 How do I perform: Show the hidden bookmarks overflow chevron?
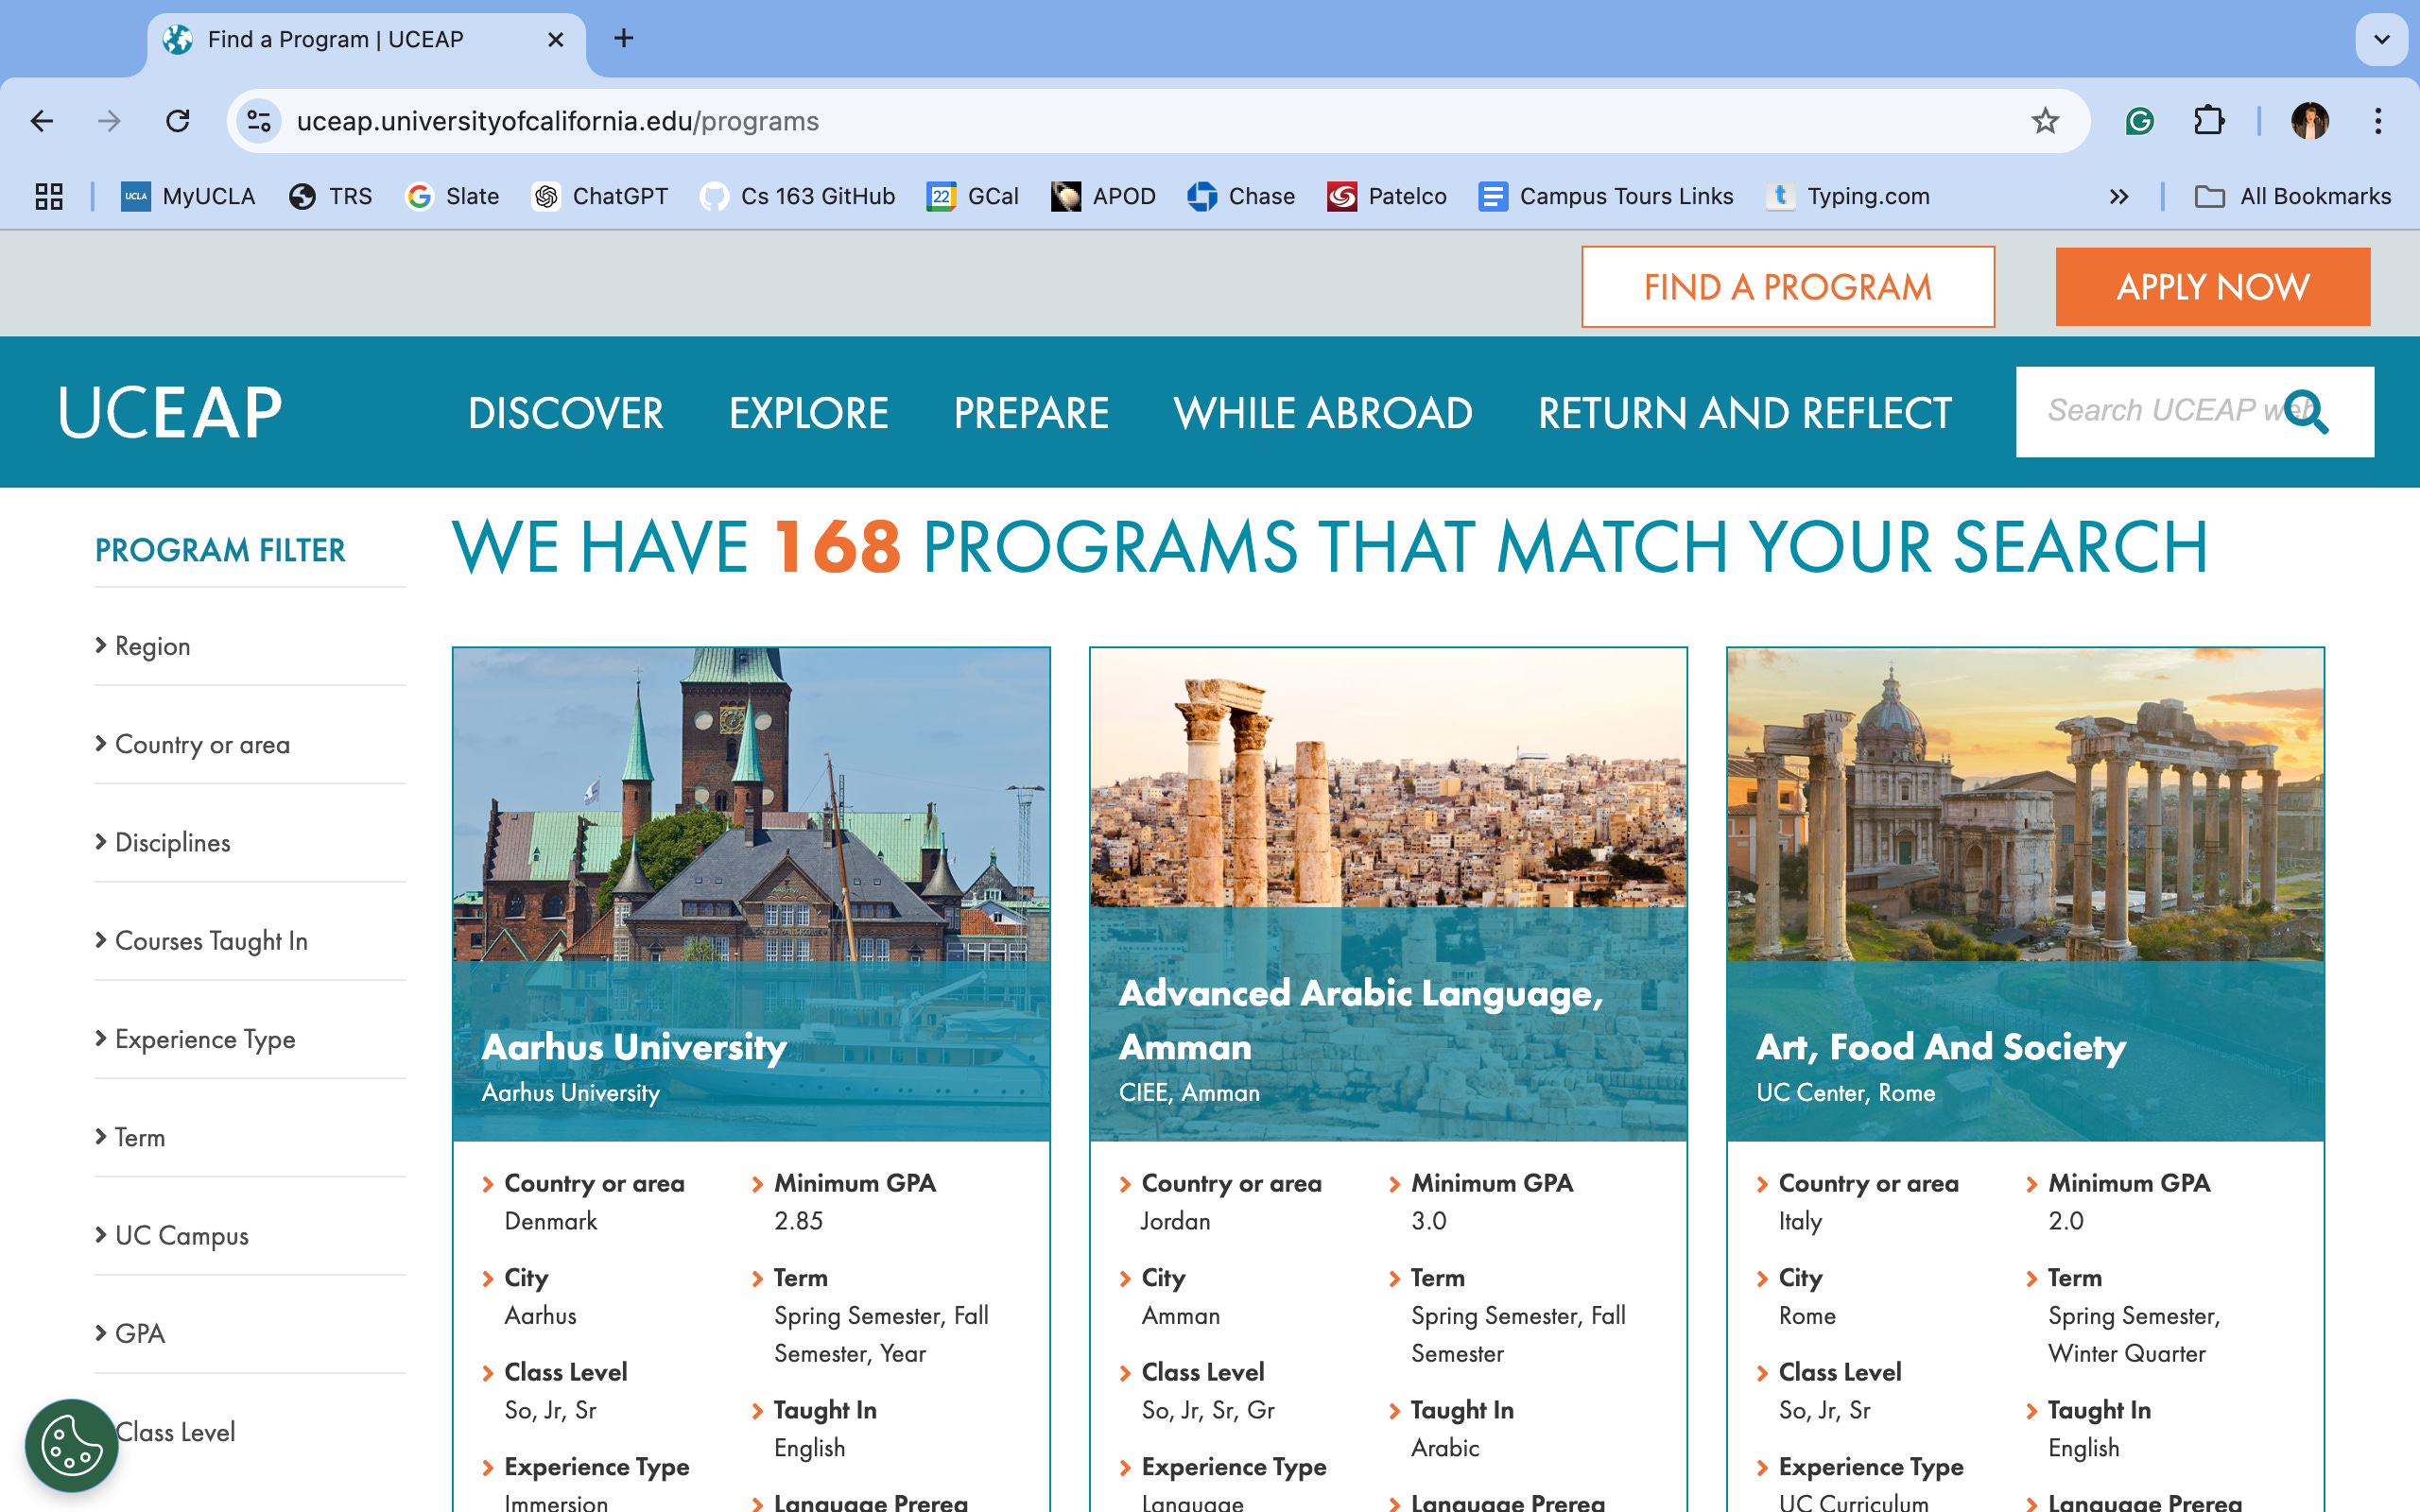point(2118,196)
